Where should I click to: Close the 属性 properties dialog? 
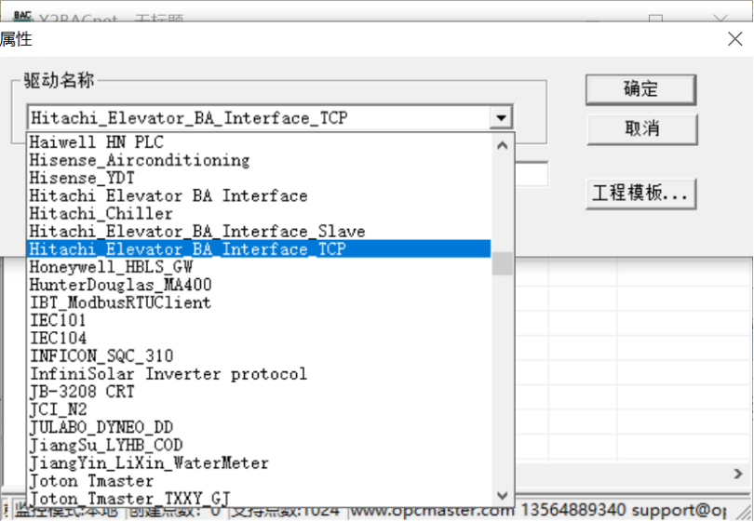(734, 39)
